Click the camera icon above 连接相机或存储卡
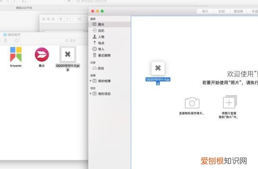 point(192,103)
